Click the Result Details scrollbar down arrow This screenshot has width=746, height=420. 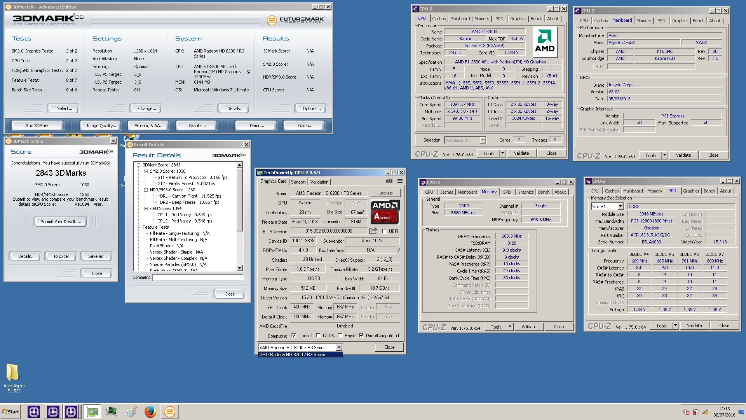(x=239, y=268)
